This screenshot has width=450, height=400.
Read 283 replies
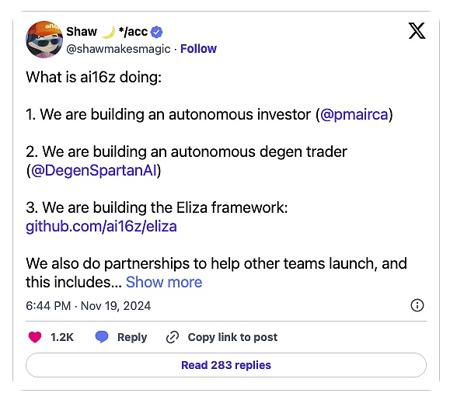click(x=226, y=365)
